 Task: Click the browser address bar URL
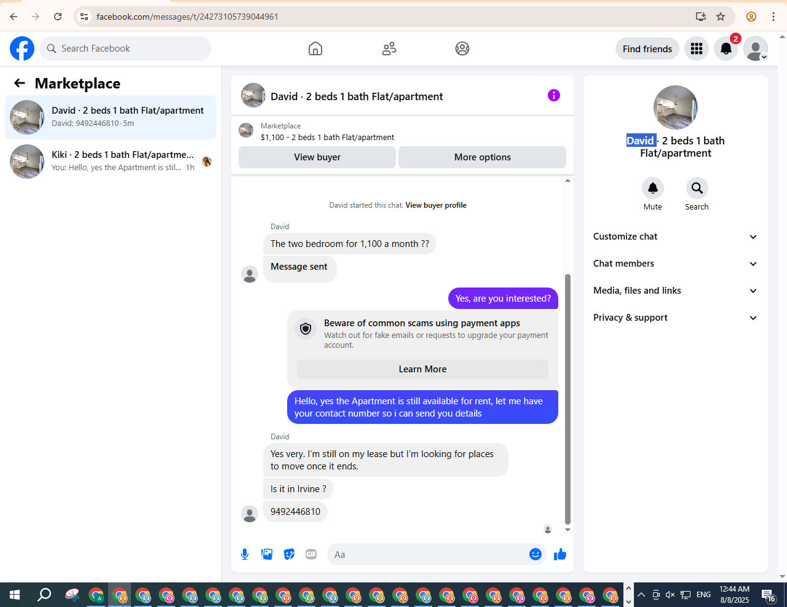[x=188, y=17]
